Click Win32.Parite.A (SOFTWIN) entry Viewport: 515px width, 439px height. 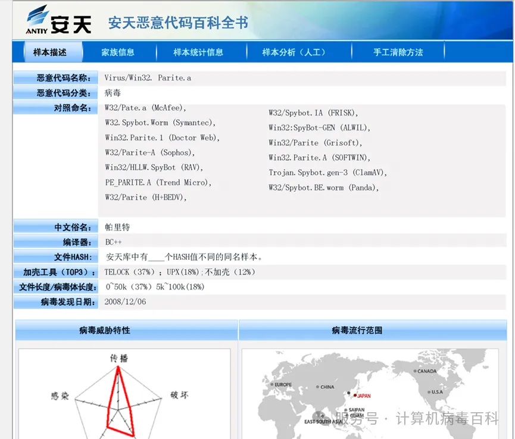coord(319,157)
